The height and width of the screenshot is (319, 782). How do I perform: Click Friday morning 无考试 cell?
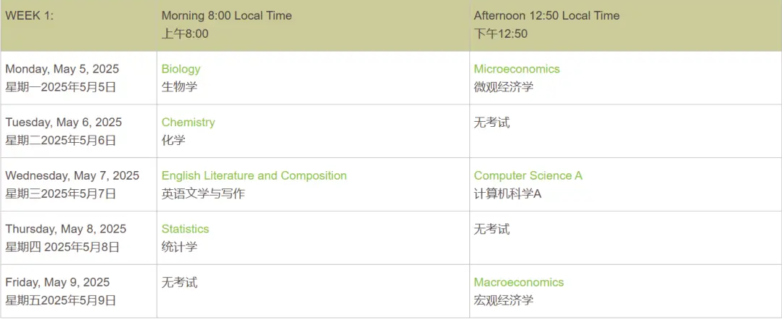tap(313, 291)
